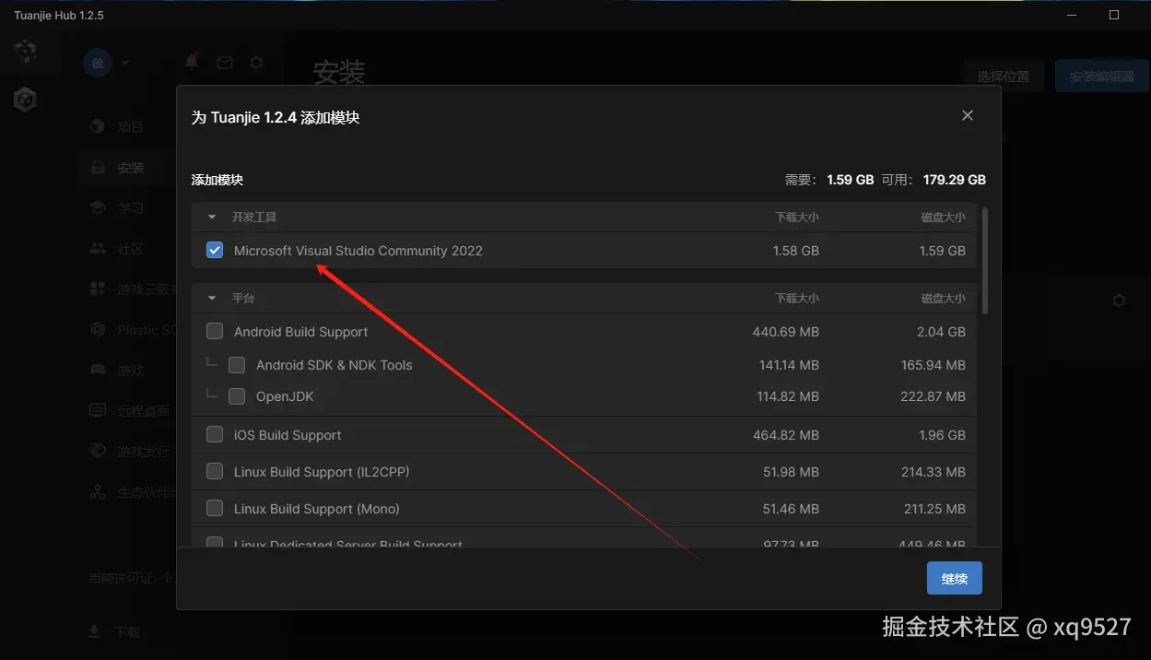Open the hexagon hub icon below logo
Screen dimensions: 1151x660
click(x=25, y=100)
